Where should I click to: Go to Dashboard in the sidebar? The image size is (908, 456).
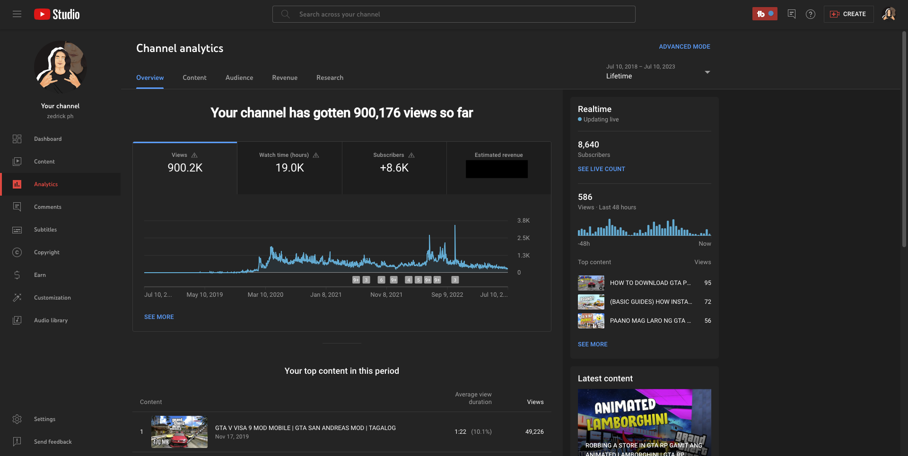click(48, 139)
